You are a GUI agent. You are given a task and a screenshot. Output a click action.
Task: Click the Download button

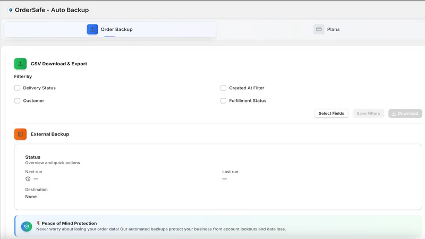(405, 113)
